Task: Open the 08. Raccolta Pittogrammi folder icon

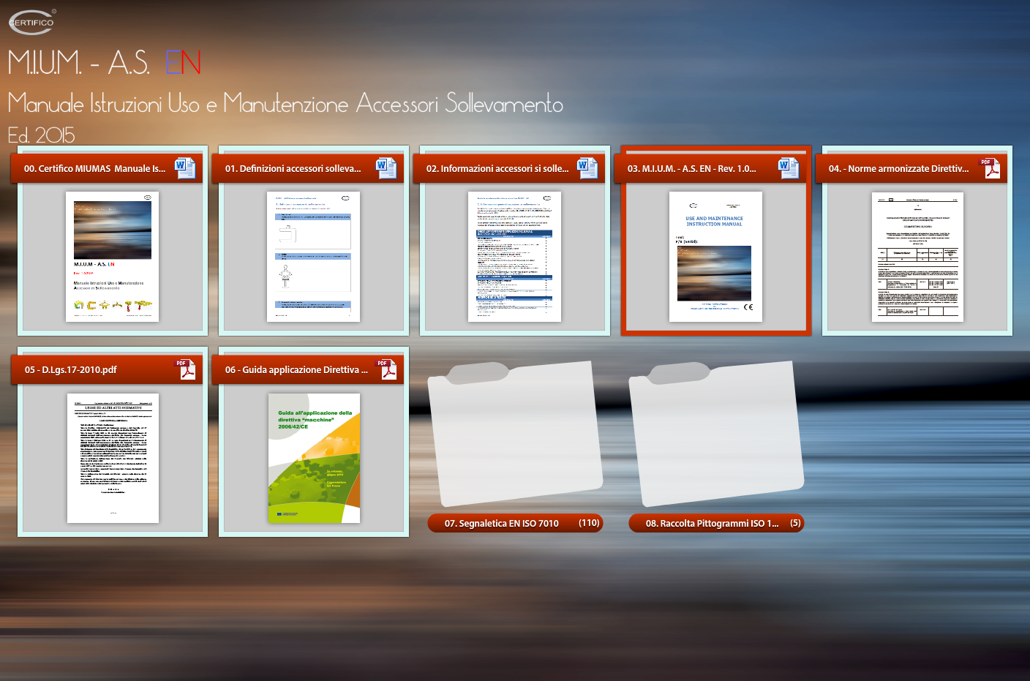Action: [716, 434]
